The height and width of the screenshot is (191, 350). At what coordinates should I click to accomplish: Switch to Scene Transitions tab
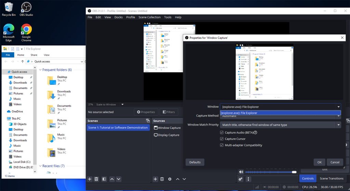coord(332,178)
